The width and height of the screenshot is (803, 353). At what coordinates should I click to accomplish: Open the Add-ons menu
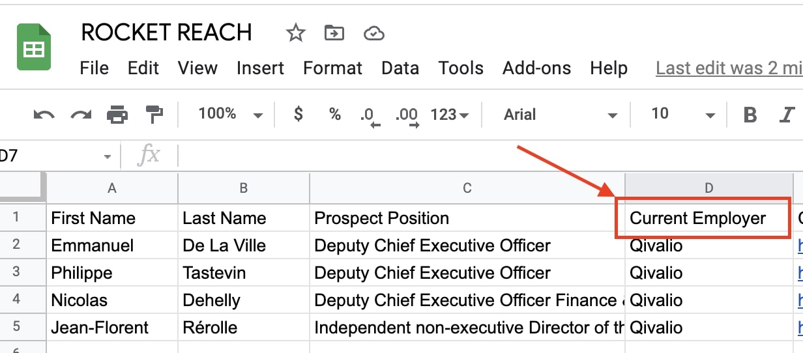point(536,68)
